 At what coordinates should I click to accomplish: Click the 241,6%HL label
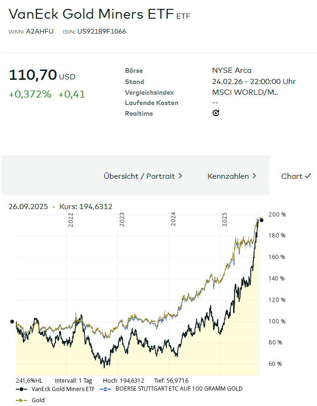[x=29, y=381]
